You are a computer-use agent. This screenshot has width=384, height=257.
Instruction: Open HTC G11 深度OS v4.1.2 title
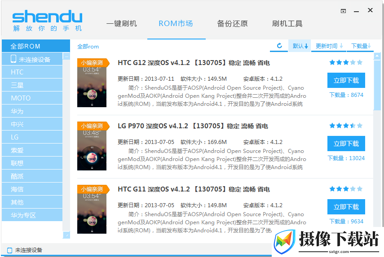pos(194,189)
